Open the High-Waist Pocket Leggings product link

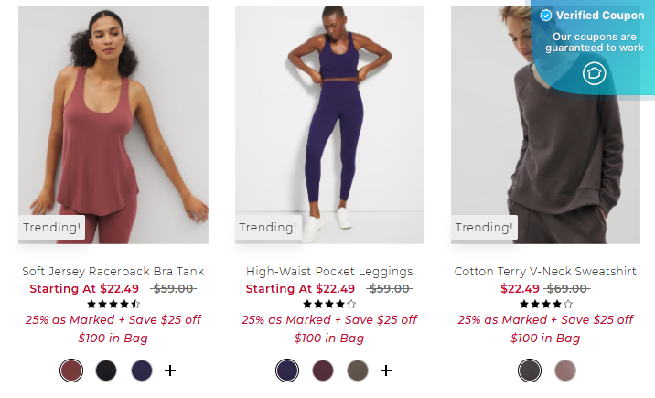(329, 272)
